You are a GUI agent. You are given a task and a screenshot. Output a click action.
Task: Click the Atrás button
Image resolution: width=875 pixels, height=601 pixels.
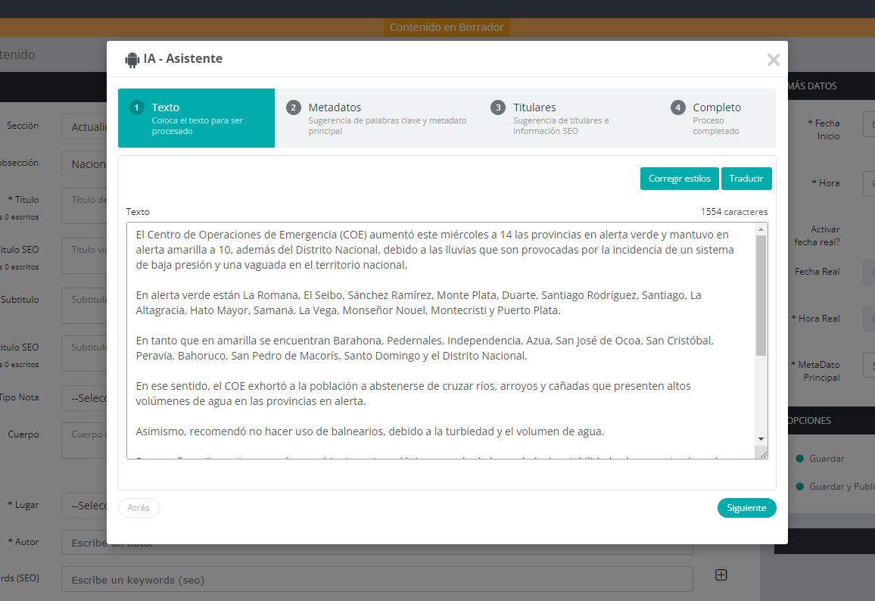[139, 508]
